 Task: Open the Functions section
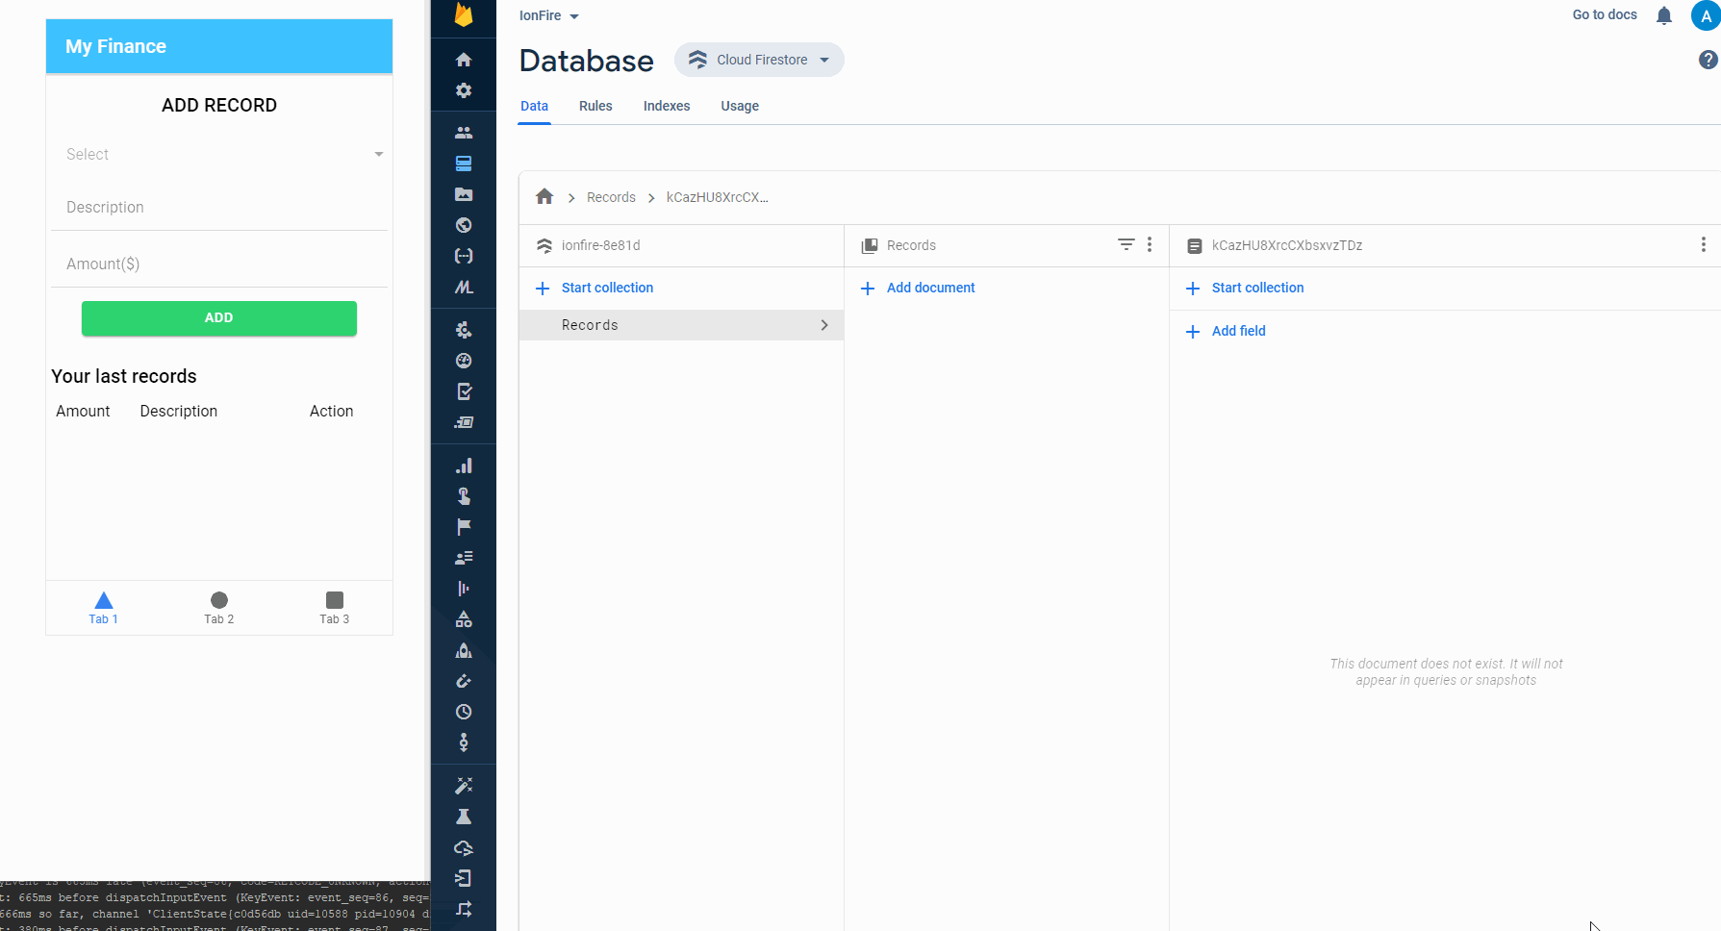(464, 256)
